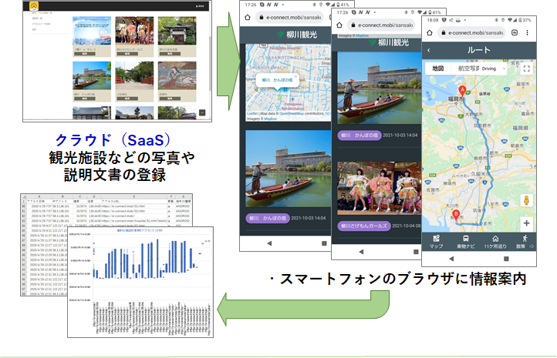The image size is (557, 358).
Task: Tap the browser home icon in the ルート phone
Action: [430, 32]
